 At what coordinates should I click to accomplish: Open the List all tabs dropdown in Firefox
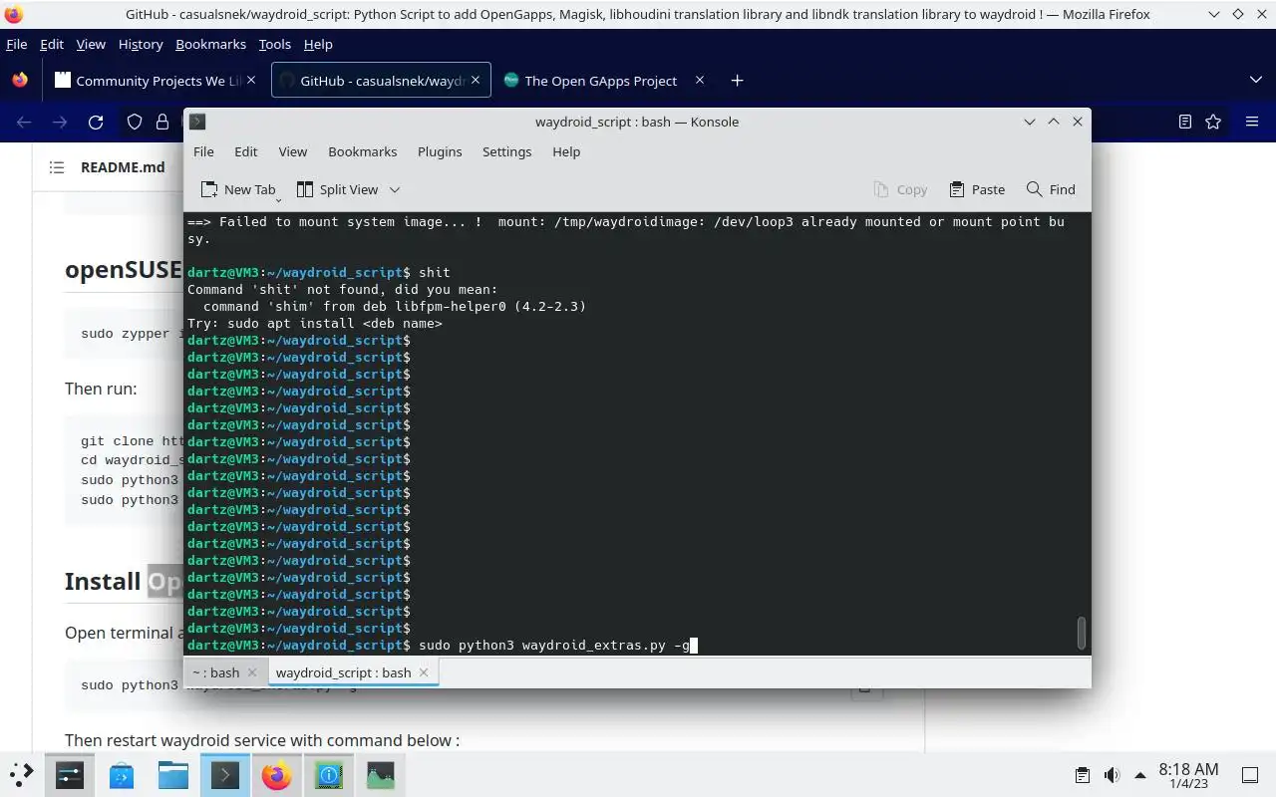pyautogui.click(x=1256, y=81)
